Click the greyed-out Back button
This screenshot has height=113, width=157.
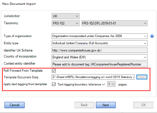click(x=84, y=105)
